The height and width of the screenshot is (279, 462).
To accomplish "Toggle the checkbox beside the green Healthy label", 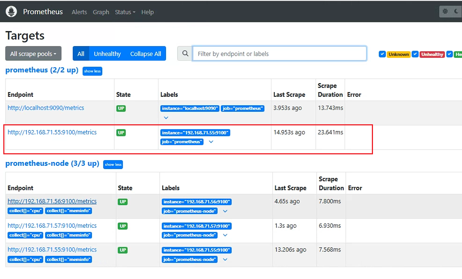I will [x=450, y=54].
